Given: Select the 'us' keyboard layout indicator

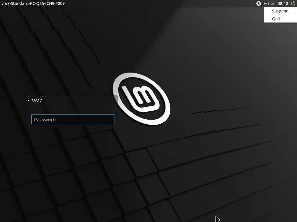Looking at the screenshot, I should coord(272,3).
